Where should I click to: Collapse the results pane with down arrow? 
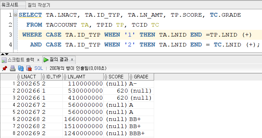(x=7, y=54)
